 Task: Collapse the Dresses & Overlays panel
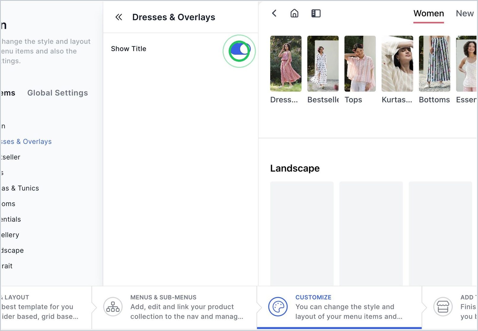119,17
